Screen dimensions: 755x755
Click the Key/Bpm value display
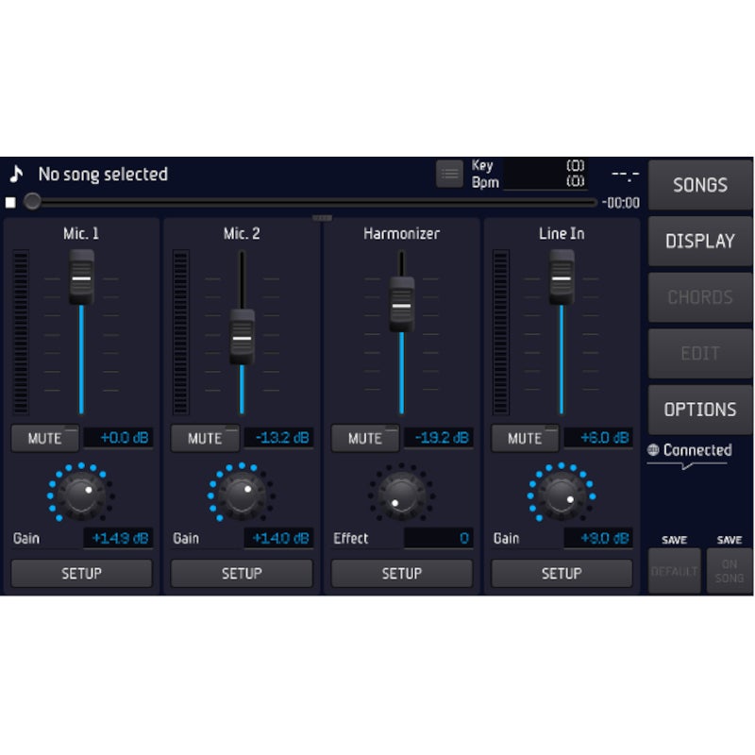point(545,174)
